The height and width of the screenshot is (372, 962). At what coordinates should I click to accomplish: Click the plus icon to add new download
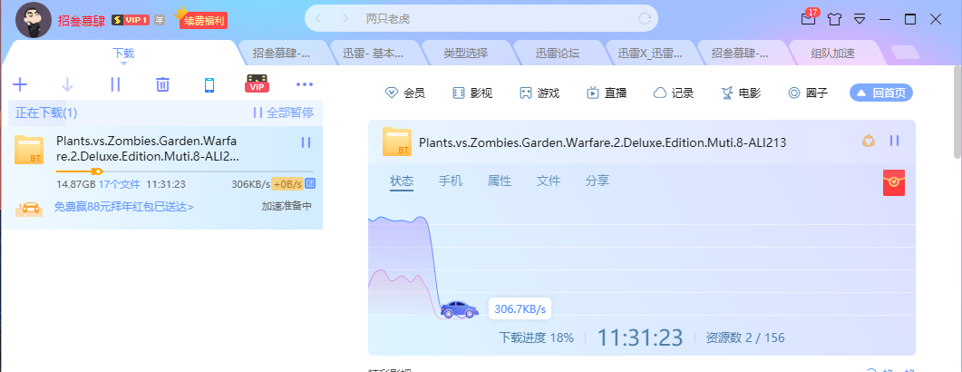[x=20, y=84]
